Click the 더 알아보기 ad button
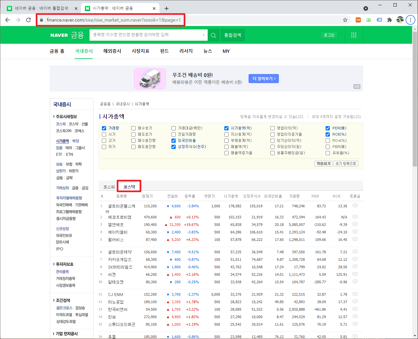Viewport: 418px width, 339px height. (x=264, y=79)
